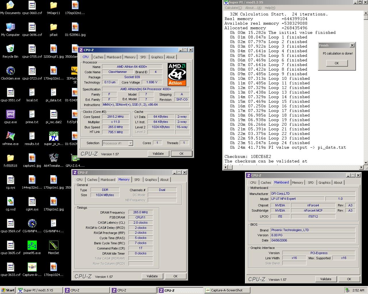
Task: Click OK in the top CPU-Z CPU window
Action: click(181, 154)
